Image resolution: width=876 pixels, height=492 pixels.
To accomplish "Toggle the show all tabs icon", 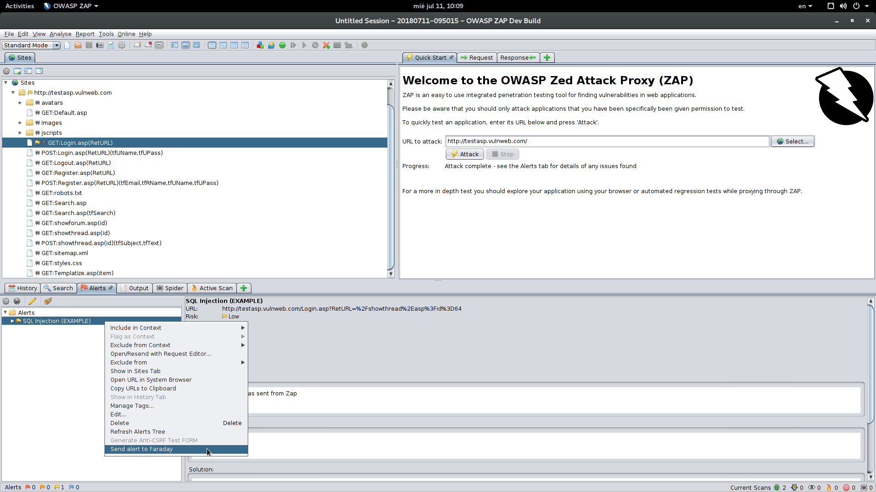I will (x=137, y=45).
